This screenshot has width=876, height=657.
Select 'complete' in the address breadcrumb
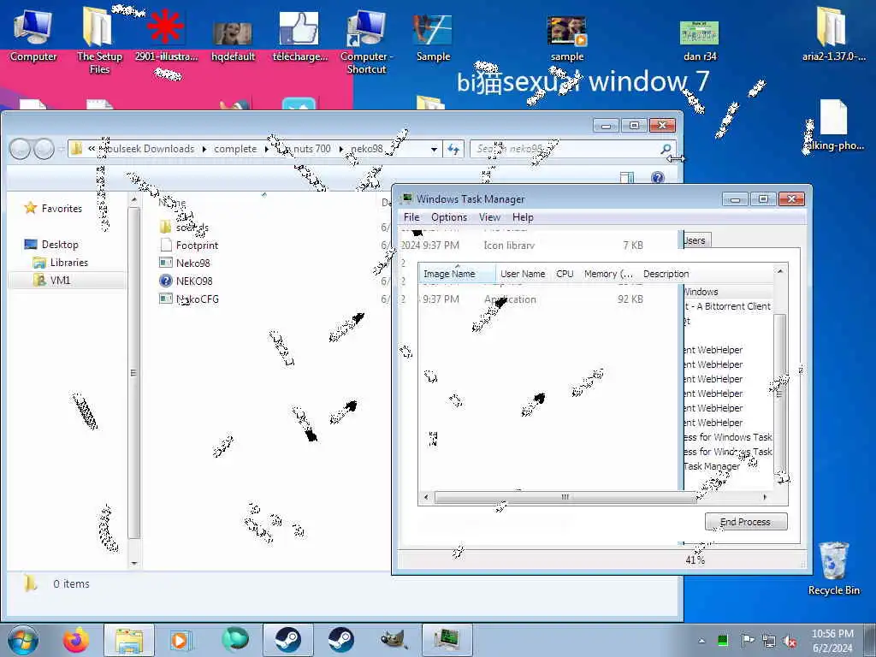235,149
